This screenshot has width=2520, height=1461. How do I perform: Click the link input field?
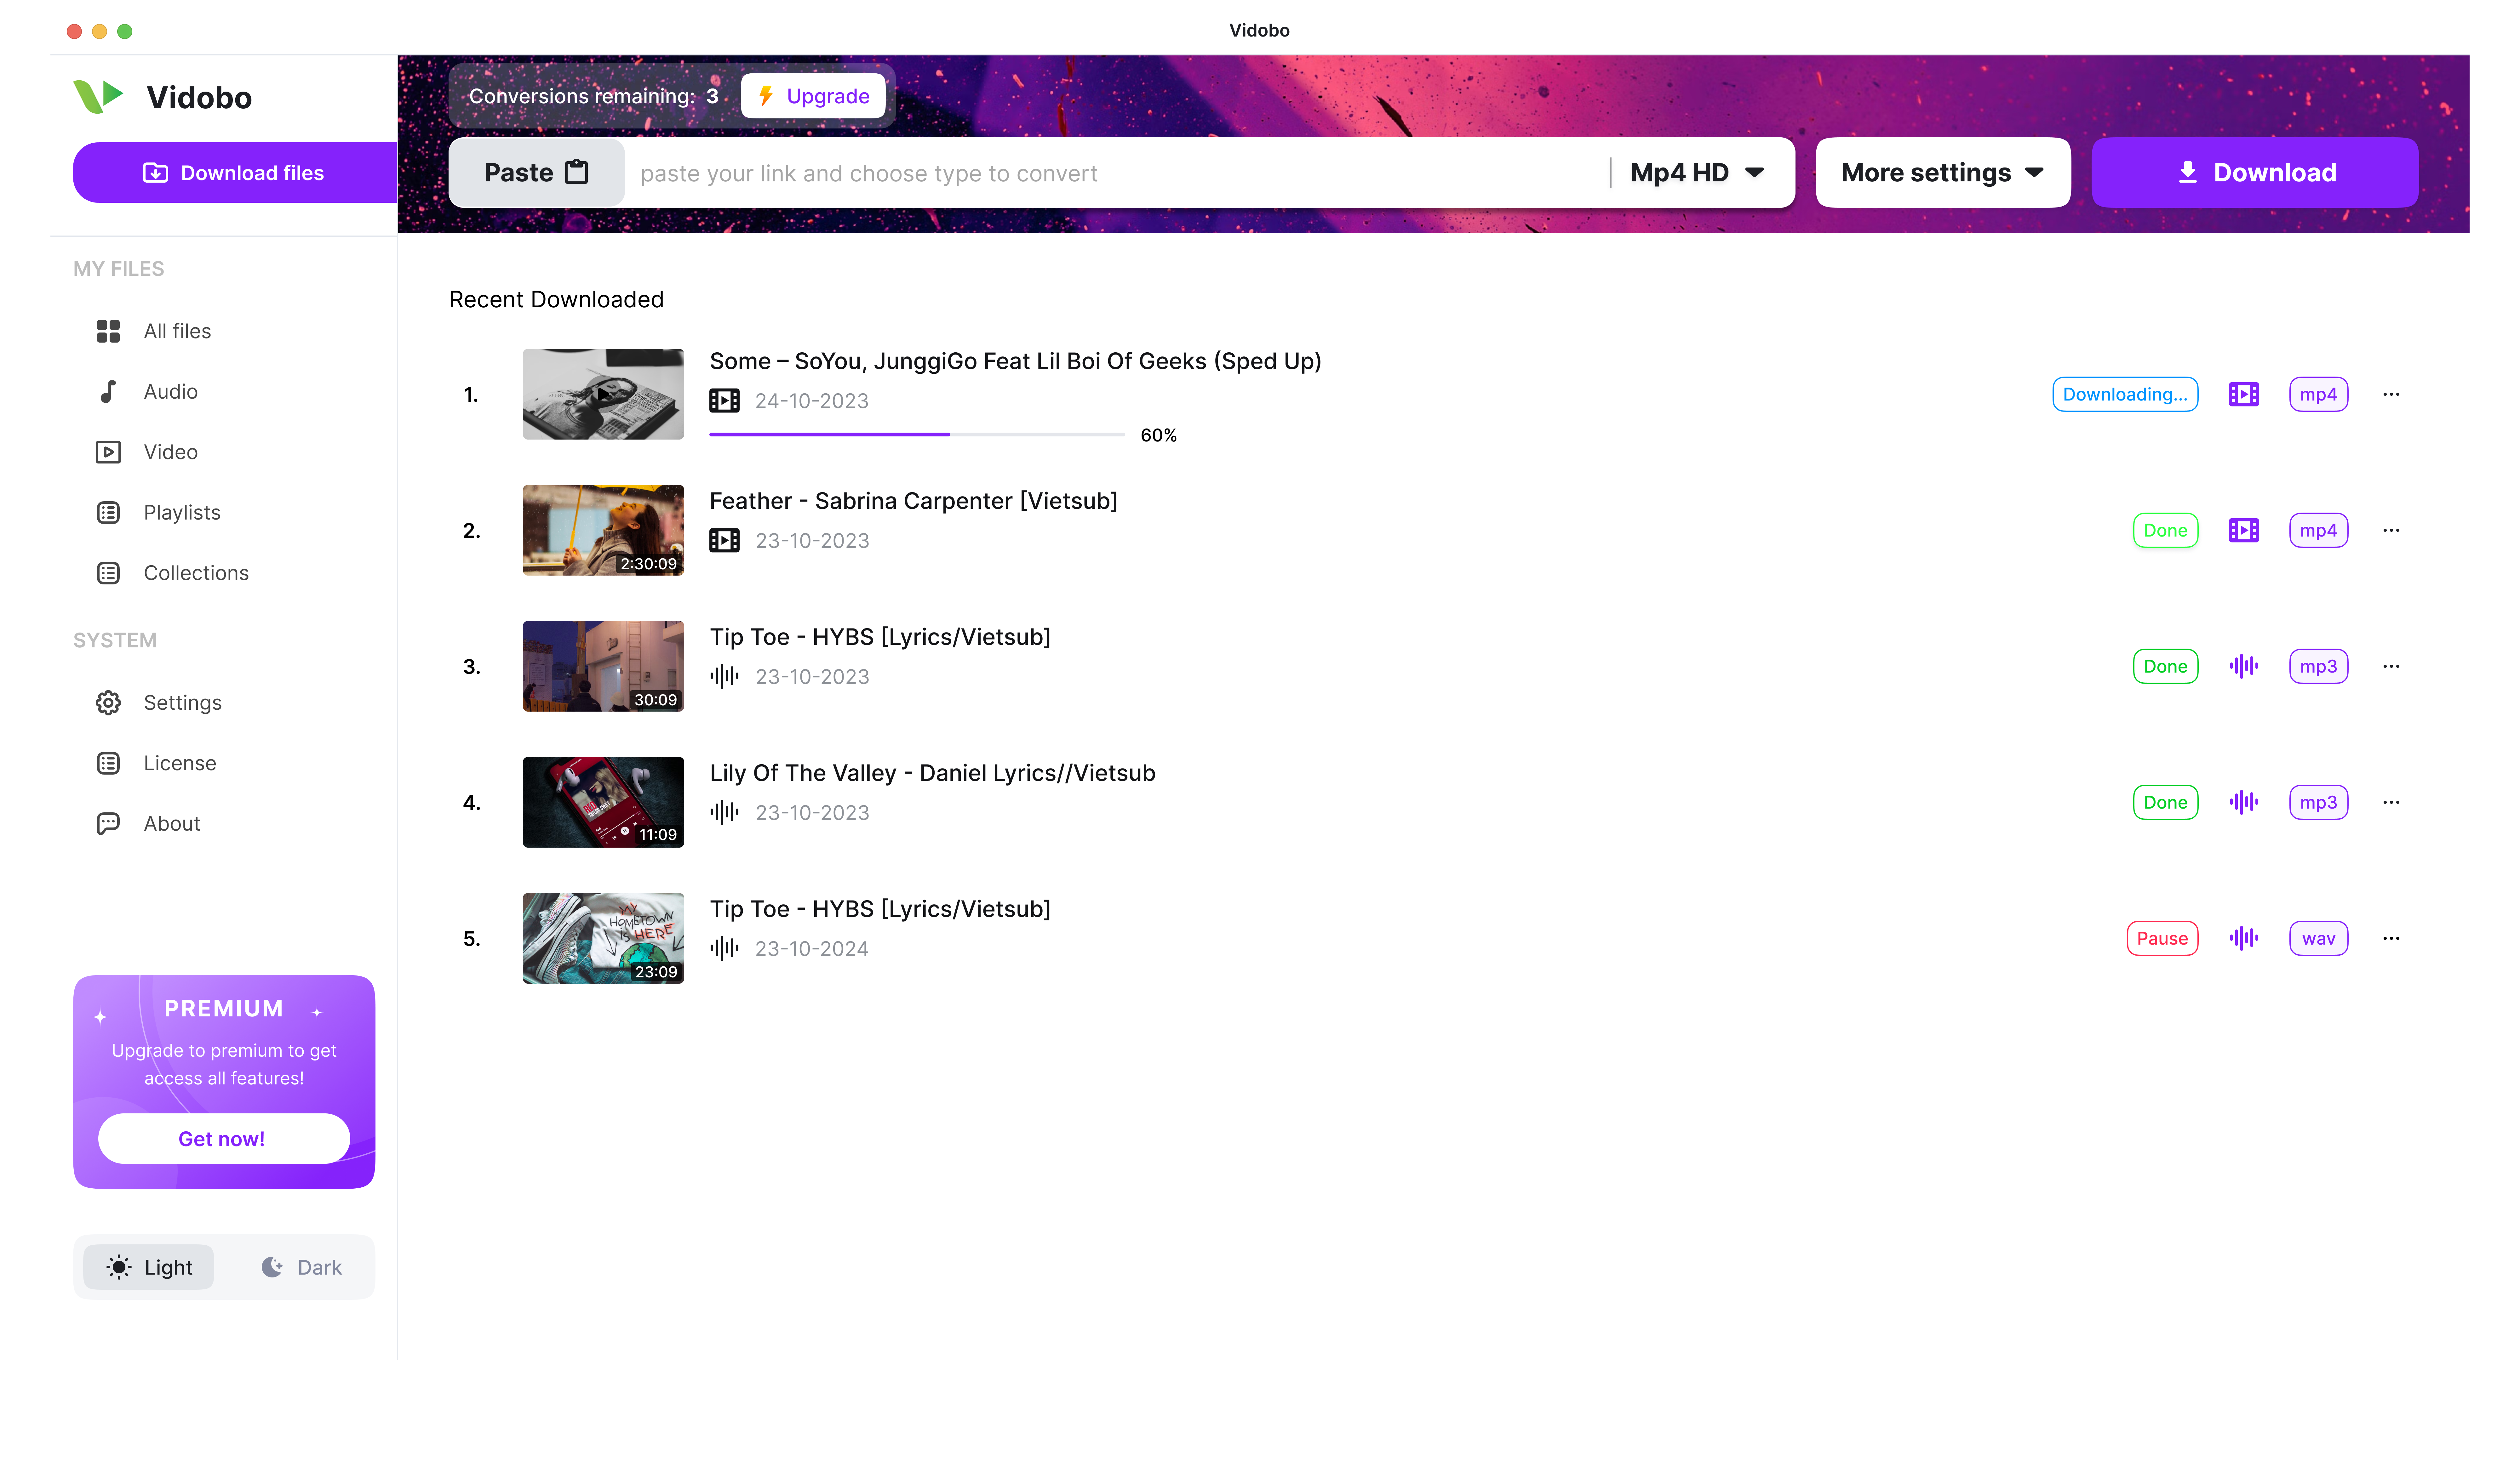pyautogui.click(x=1115, y=173)
